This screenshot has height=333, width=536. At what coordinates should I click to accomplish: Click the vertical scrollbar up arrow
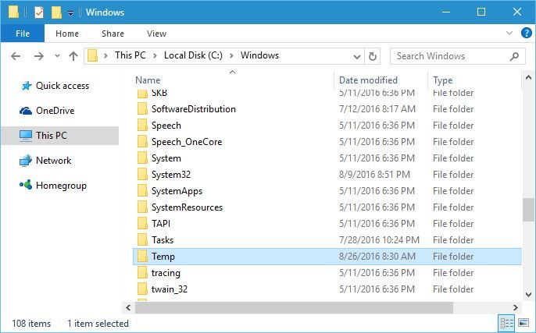tap(528, 78)
